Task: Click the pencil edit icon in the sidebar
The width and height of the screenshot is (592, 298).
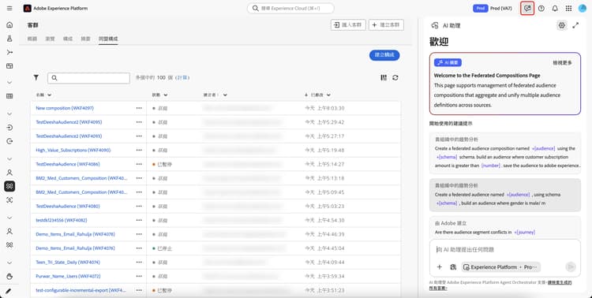Action: coord(9,291)
